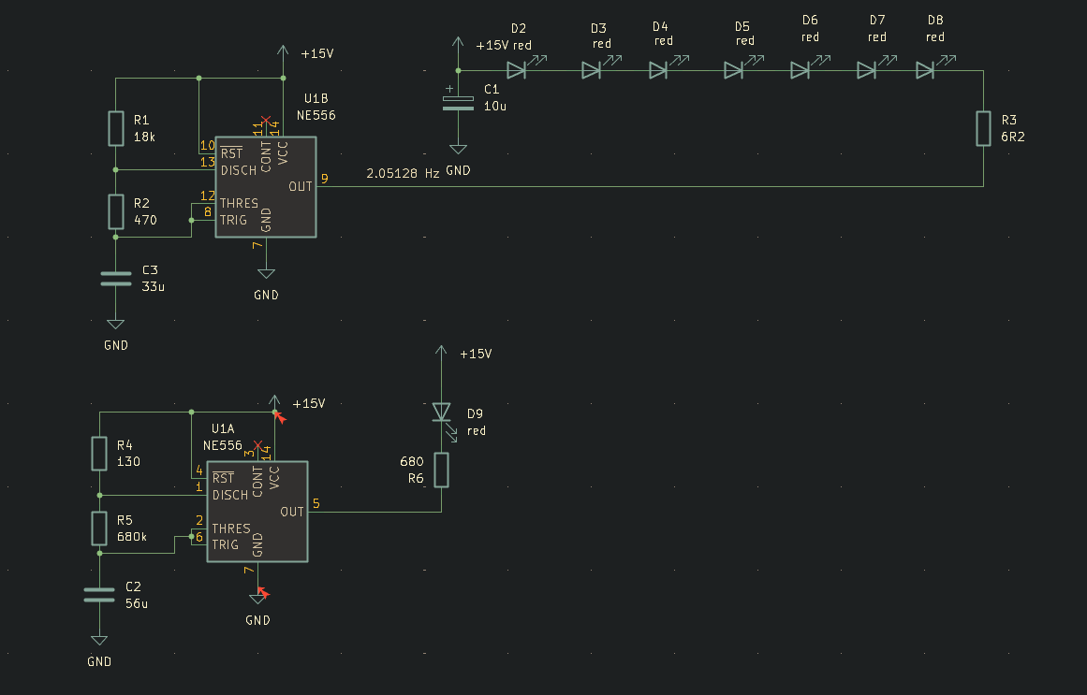Viewport: 1087px width, 695px height.
Task: Click pin number 5 at U1A OUT
Action: [x=316, y=504]
